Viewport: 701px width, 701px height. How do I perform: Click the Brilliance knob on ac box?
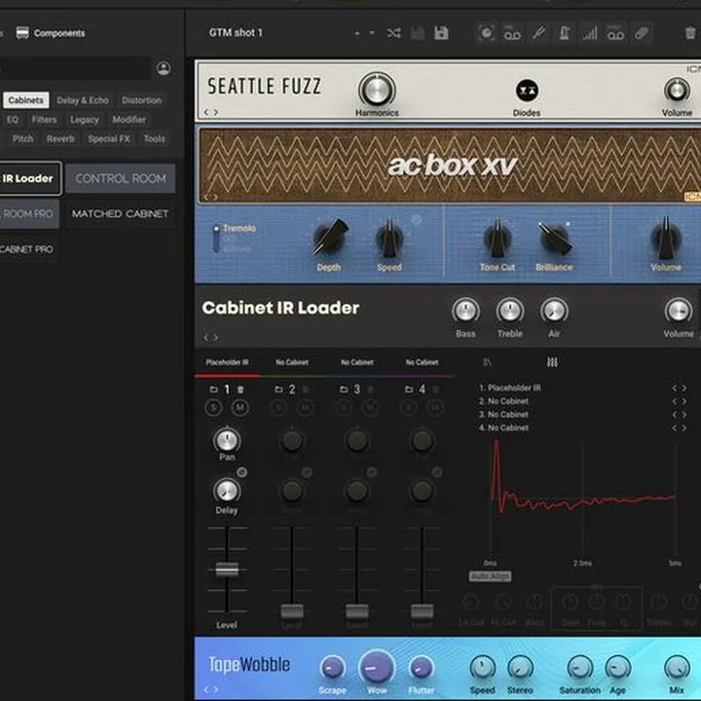tap(554, 239)
